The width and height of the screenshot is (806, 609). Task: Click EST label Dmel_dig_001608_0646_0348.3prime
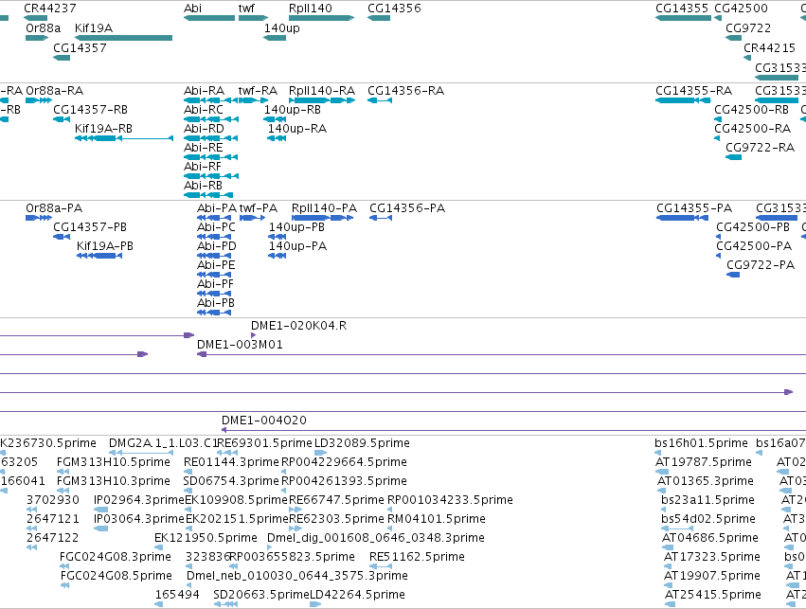[376, 538]
